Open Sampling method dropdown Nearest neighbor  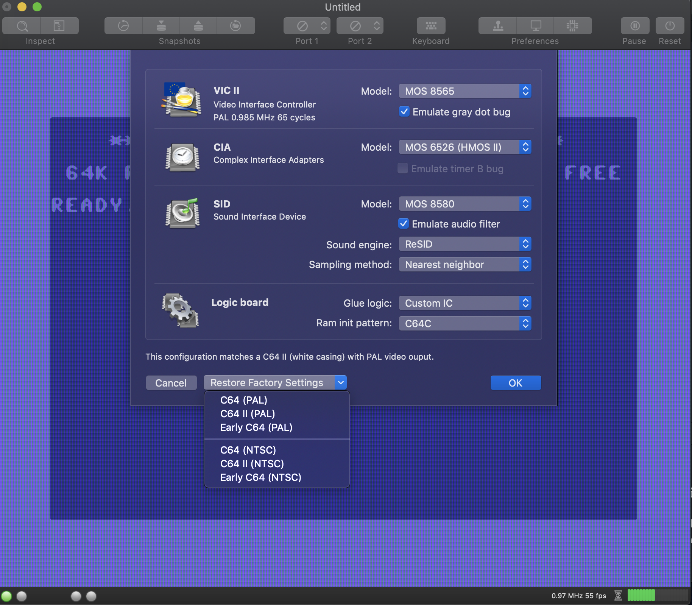click(x=465, y=264)
